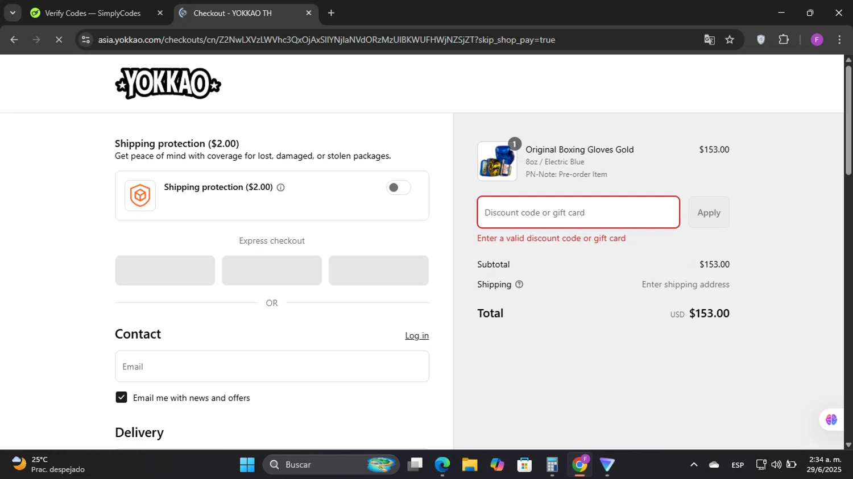
Task: Open the Calculator from the taskbar
Action: pos(552,465)
